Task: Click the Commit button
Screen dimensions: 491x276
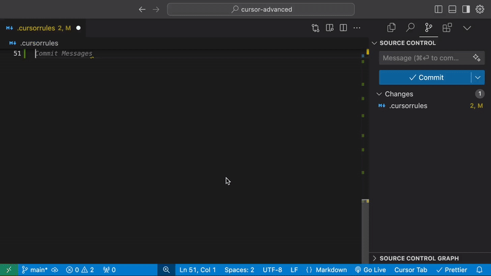Action: (425, 77)
